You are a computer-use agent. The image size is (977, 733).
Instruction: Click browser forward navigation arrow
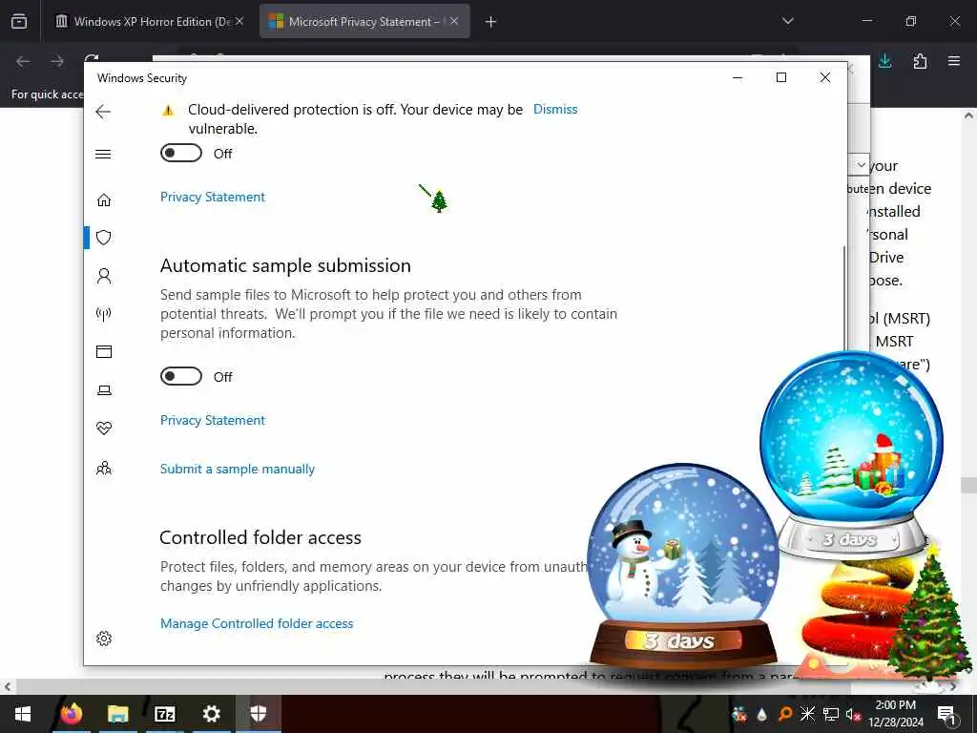(57, 61)
